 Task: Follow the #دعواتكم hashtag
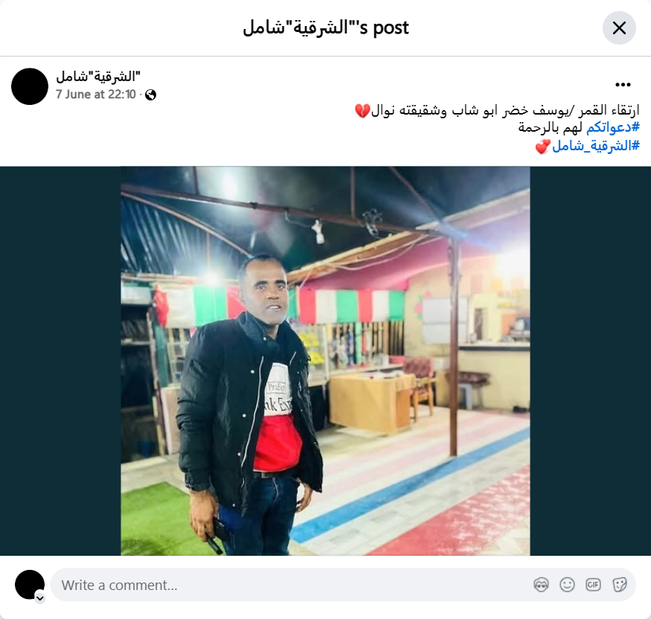(x=613, y=127)
